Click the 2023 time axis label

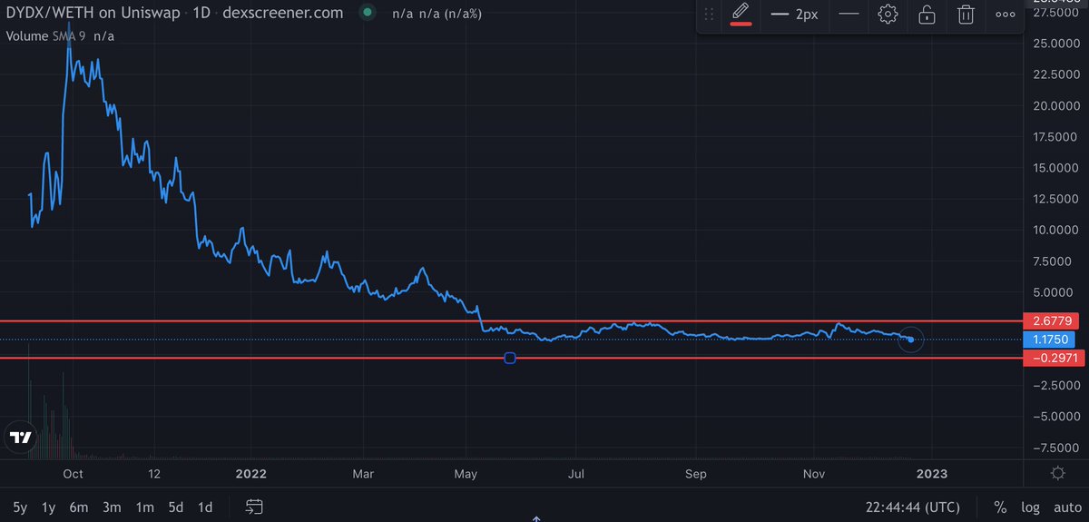[x=931, y=473]
